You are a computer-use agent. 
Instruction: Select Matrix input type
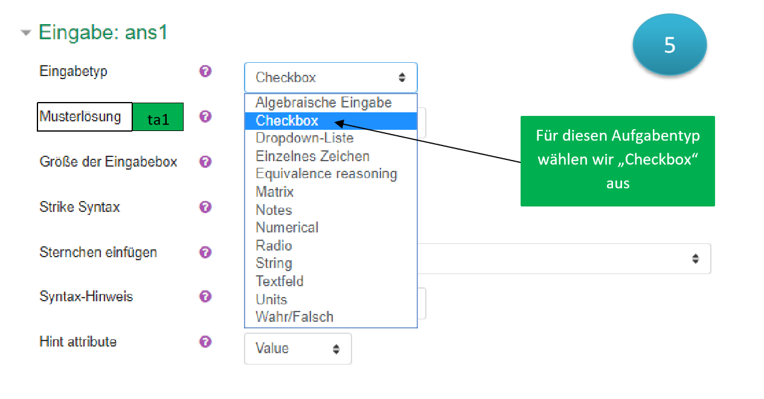[274, 192]
